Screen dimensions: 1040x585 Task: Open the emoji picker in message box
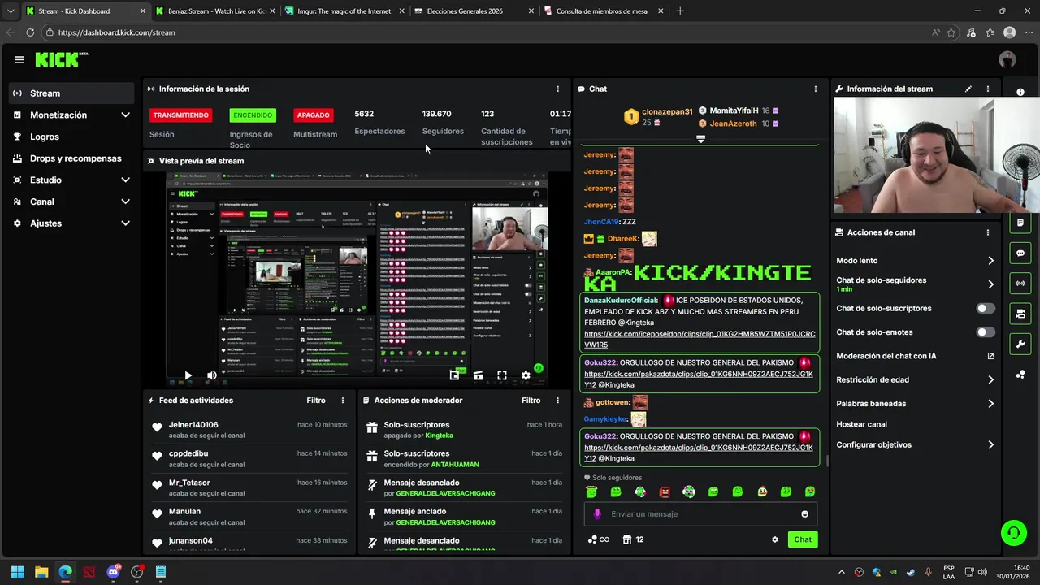pyautogui.click(x=805, y=513)
